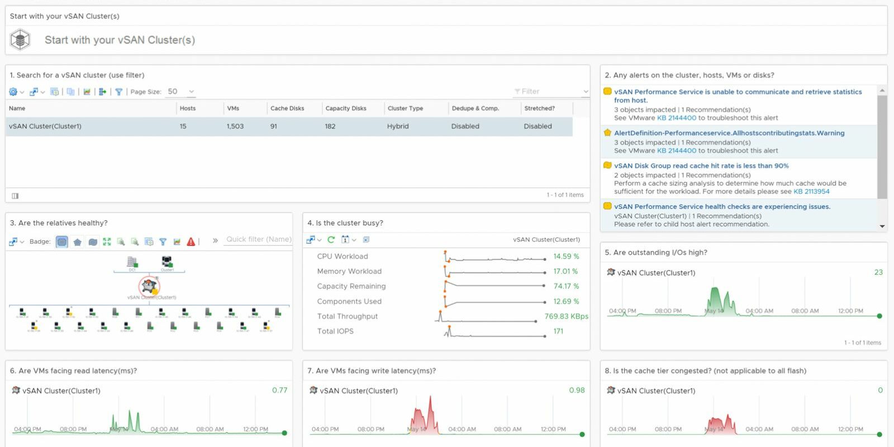Sort by Cluster Type column header
Image resolution: width=894 pixels, height=447 pixels.
[405, 108]
